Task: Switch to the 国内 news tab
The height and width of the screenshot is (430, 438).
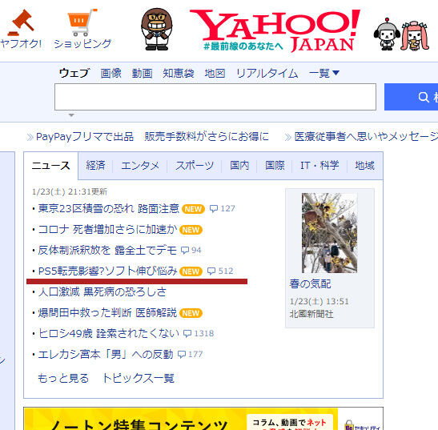Action: 239,166
